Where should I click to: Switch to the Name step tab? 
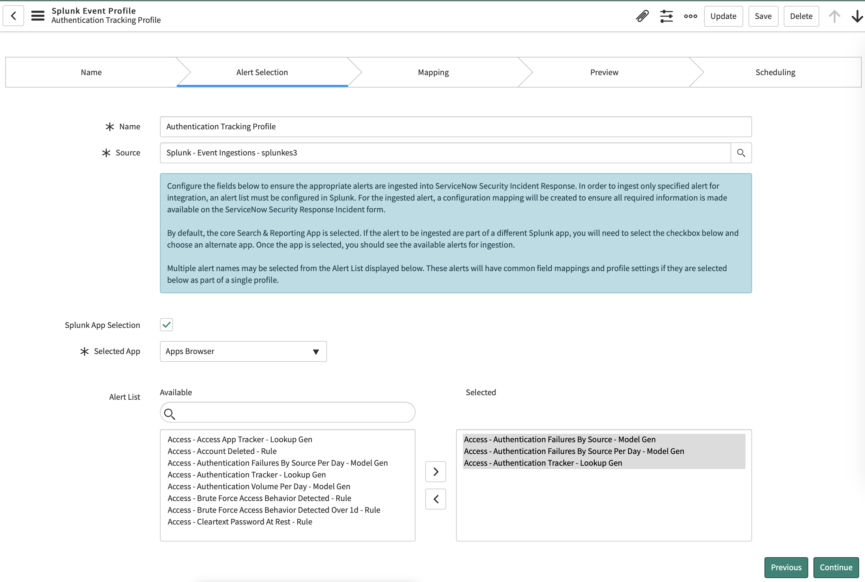(91, 72)
